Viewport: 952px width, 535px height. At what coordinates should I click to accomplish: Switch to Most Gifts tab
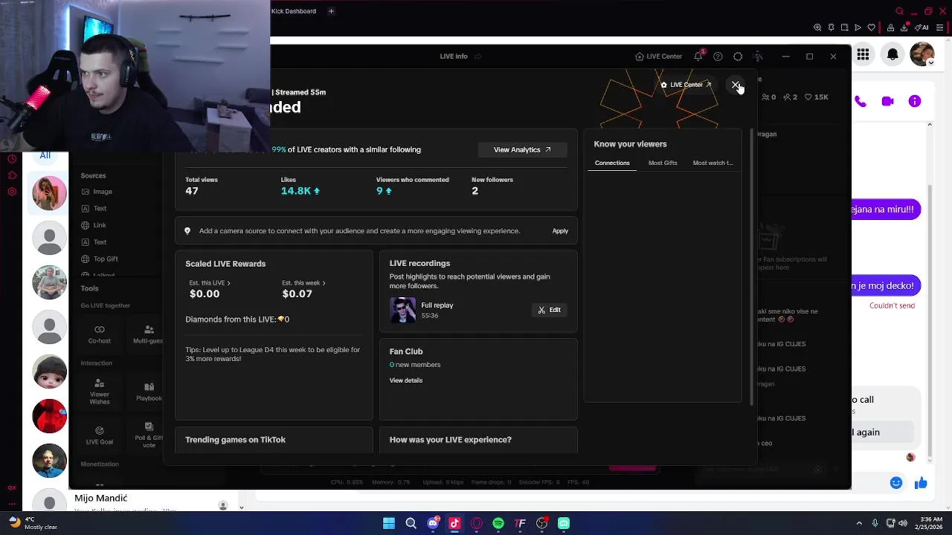[663, 163]
